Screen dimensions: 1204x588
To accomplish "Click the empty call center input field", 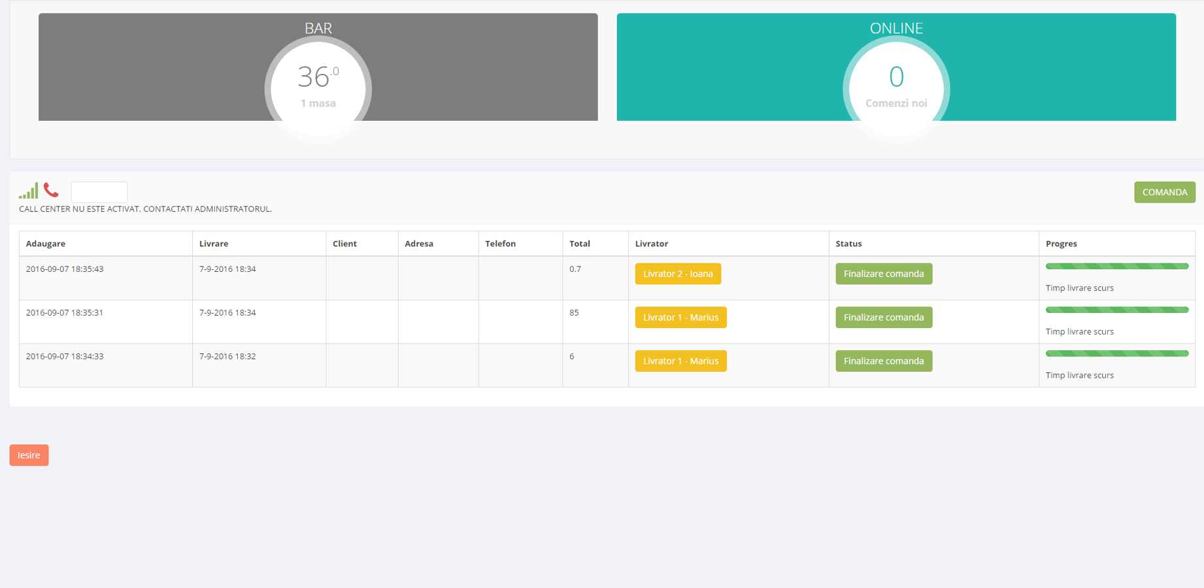I will pyautogui.click(x=99, y=192).
